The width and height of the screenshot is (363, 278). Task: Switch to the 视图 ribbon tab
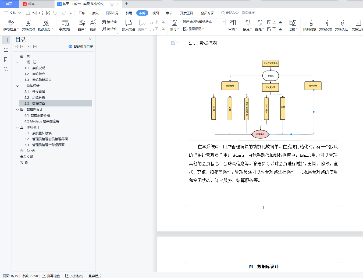[x=156, y=13]
